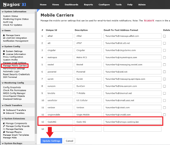Click the Manage Dashlets folder icon
This screenshot has height=145, width=170.
click(4, 129)
